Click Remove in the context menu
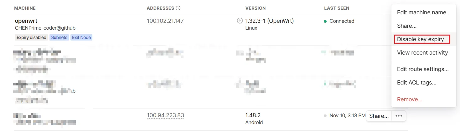The height and width of the screenshot is (135, 460). pos(410,99)
